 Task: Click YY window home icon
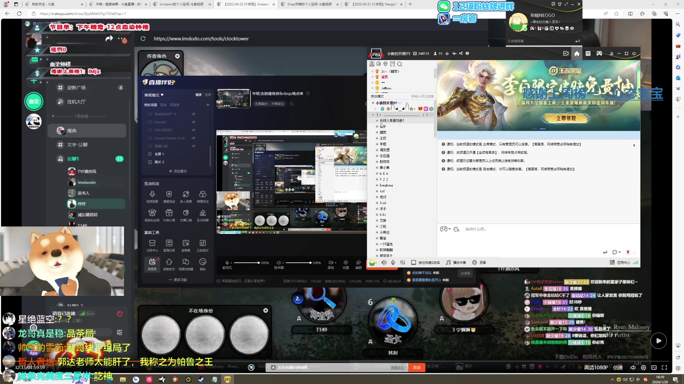pos(577,53)
